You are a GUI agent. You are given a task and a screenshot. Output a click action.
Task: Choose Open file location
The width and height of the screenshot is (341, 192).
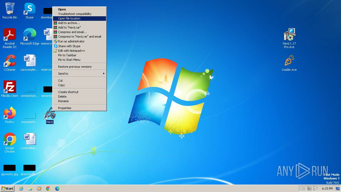click(80, 18)
